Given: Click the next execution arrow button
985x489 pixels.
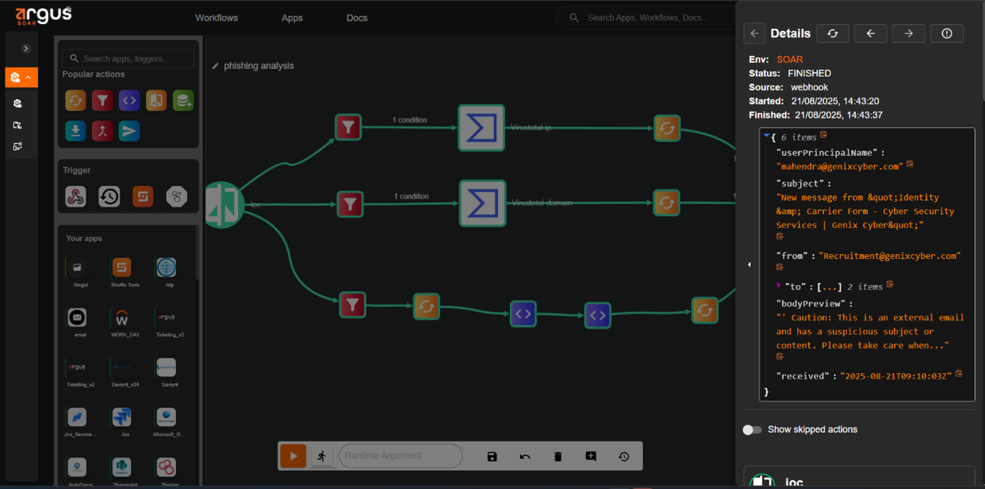Looking at the screenshot, I should (909, 34).
